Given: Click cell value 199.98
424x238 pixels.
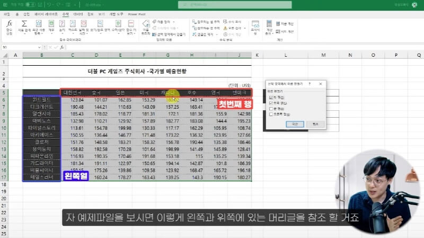Looking at the screenshot, I should click(125, 128).
